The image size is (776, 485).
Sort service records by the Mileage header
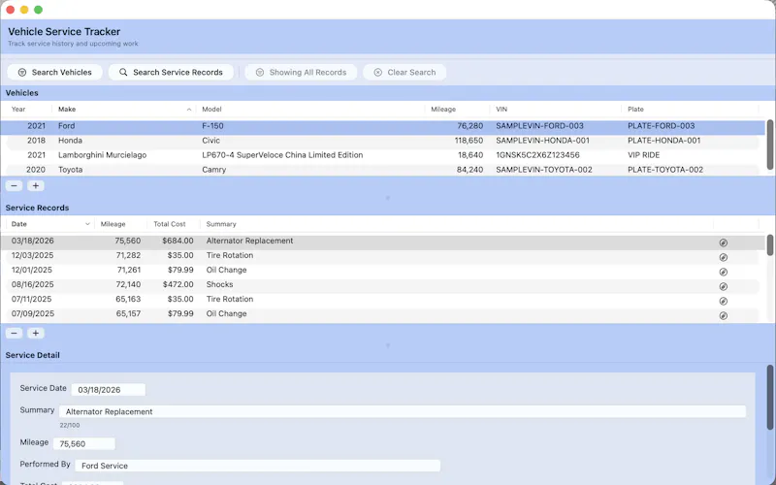tap(120, 224)
